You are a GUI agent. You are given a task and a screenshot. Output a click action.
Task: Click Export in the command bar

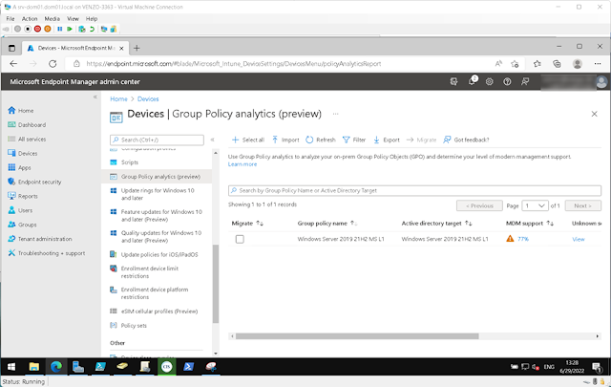tap(386, 140)
